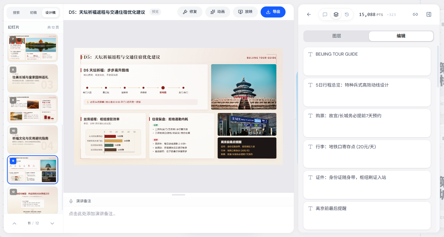Click the 住宿复盘 heading on slide
Screen dimensions: 444x237
[170, 119]
